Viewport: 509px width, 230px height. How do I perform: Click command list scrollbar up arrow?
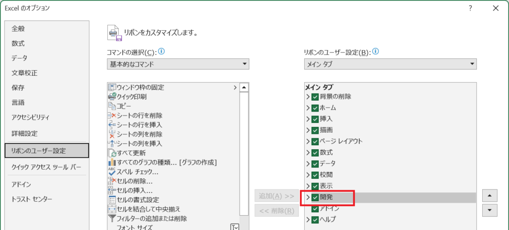click(244, 87)
